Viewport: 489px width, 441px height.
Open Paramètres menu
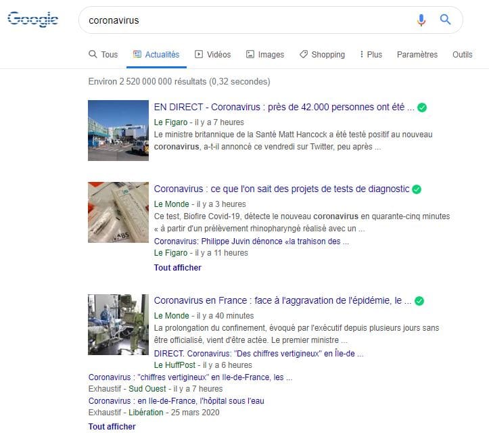417,55
